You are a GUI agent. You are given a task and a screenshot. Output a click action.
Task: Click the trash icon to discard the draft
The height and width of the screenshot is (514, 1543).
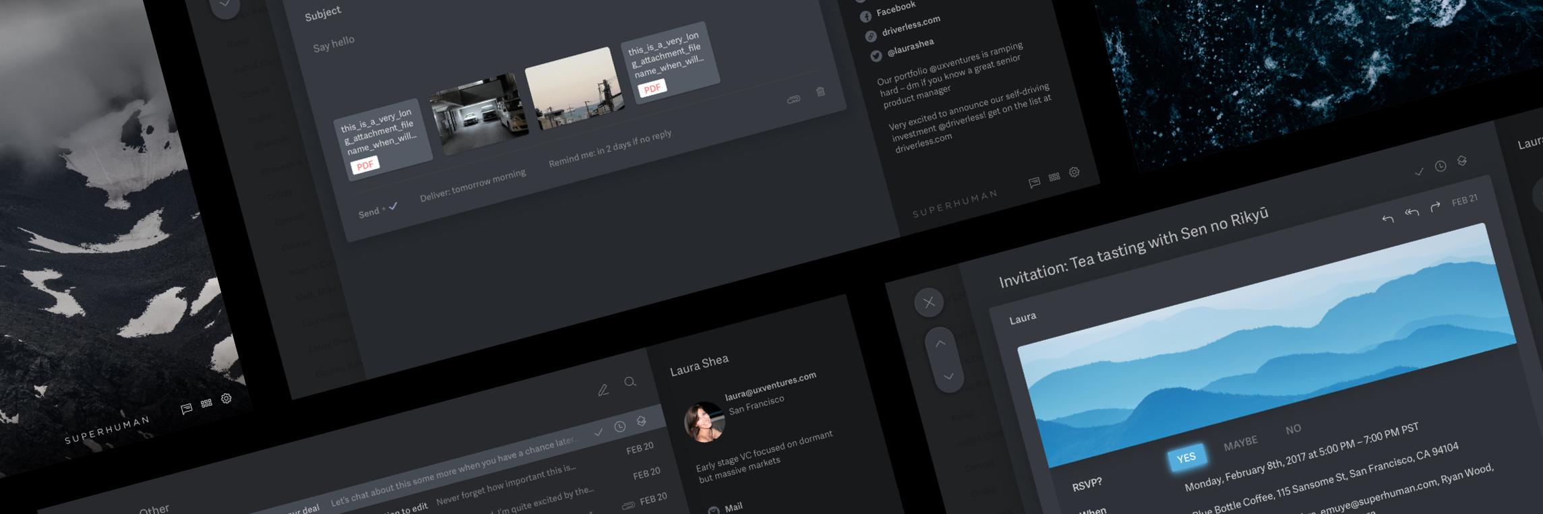820,92
